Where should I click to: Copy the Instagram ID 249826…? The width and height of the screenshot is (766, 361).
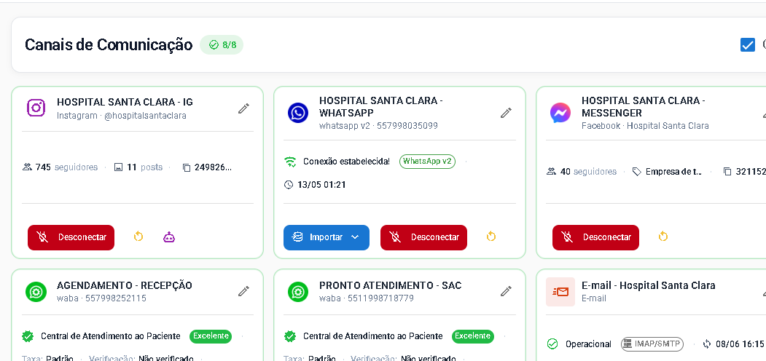pyautogui.click(x=186, y=167)
